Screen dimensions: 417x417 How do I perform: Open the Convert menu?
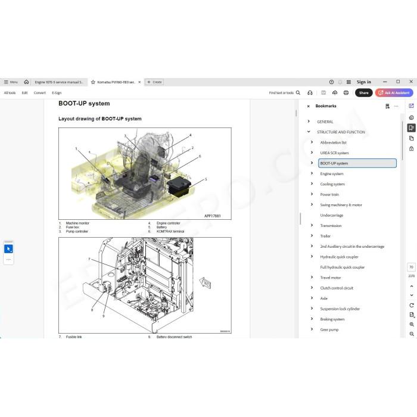coord(40,93)
